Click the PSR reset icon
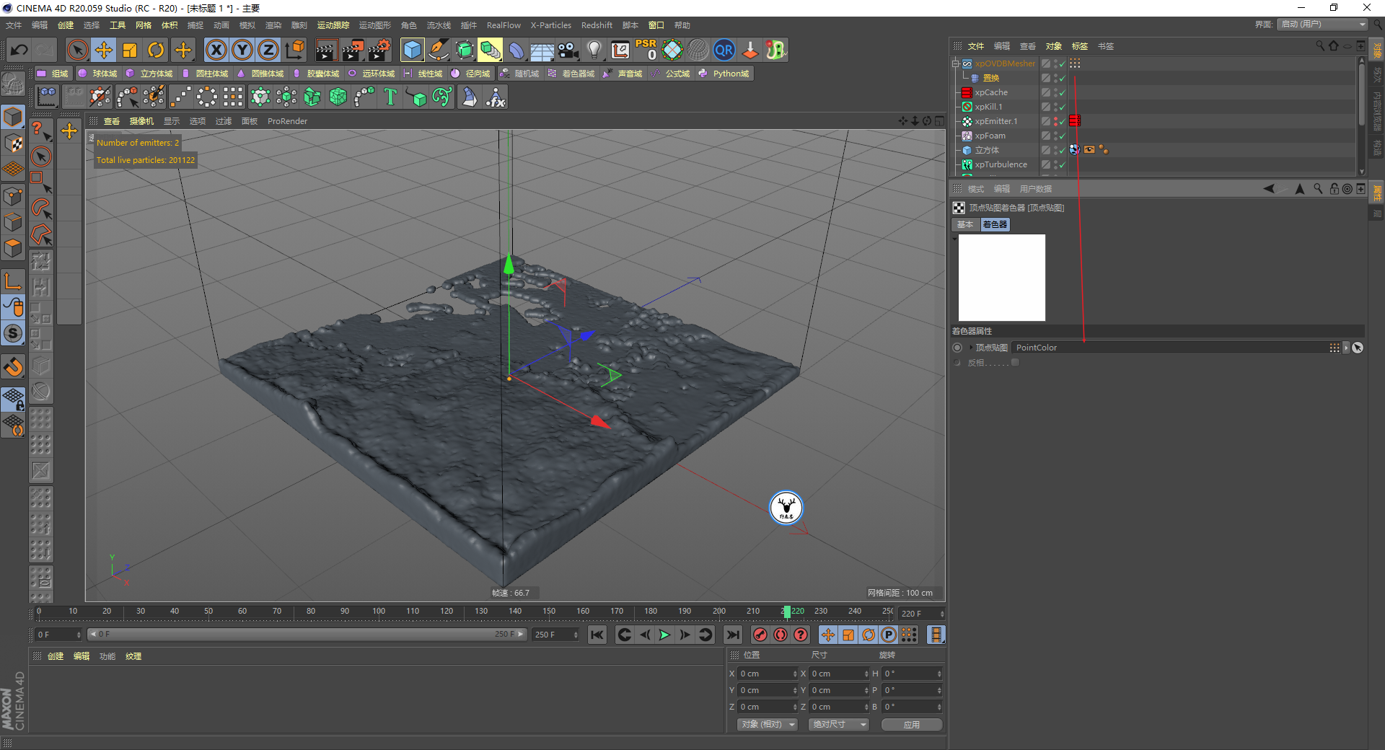Screen dimensions: 1385x750 click(x=646, y=50)
